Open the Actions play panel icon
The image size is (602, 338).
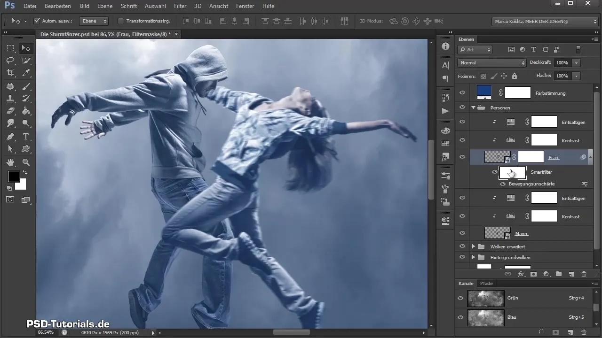(445, 111)
